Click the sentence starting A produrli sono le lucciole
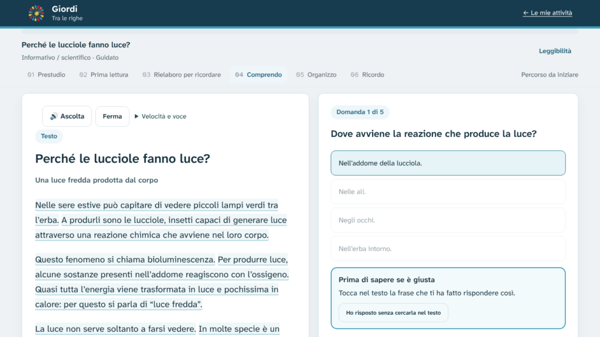Image resolution: width=600 pixels, height=337 pixels. click(161, 228)
